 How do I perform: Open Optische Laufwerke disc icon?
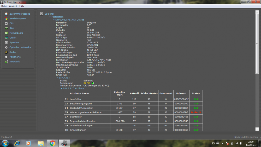[x=6, y=47]
